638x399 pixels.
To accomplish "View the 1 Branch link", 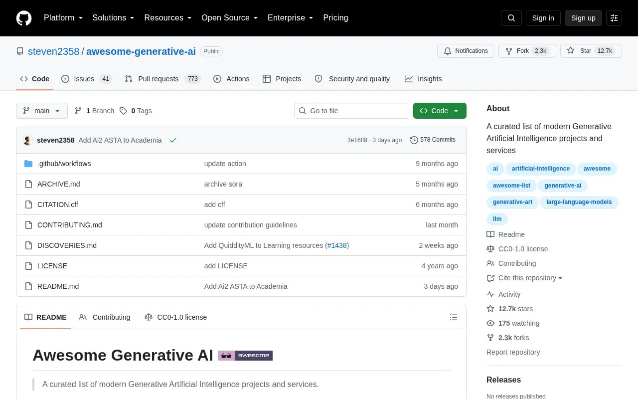I will pyautogui.click(x=94, y=111).
